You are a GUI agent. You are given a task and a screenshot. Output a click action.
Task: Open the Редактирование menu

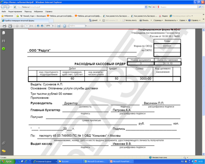click(15, 12)
